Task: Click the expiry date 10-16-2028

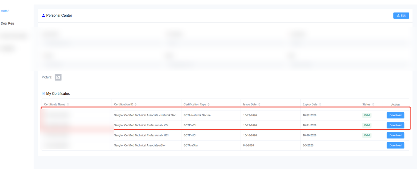Action: pos(310,135)
